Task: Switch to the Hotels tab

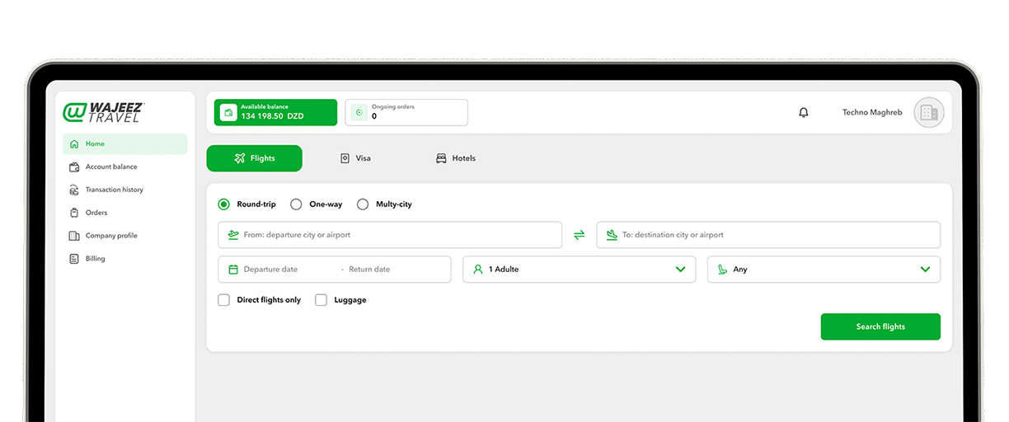Action: point(456,158)
